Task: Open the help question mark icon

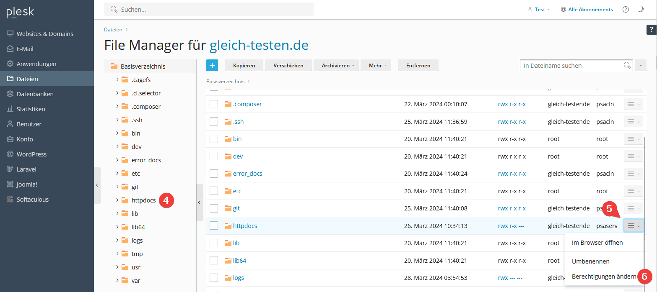Action: click(x=626, y=9)
